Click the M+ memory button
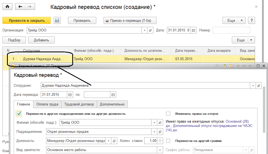268x154 pixels. point(244,66)
